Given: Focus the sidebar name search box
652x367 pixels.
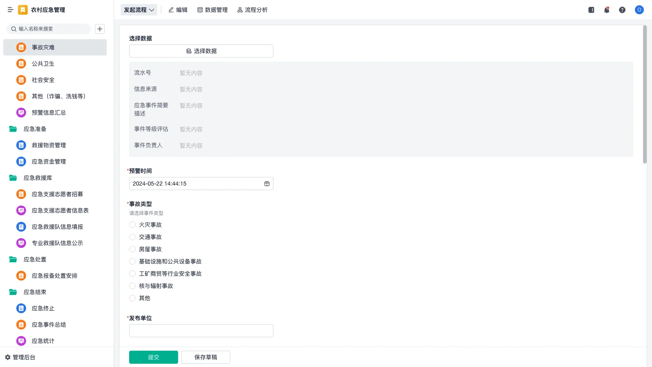Looking at the screenshot, I should 48,29.
